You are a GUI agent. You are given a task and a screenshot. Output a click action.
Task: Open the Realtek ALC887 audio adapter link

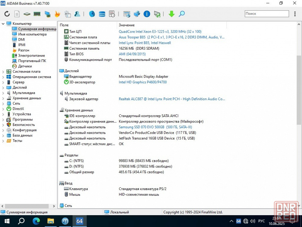pos(172,99)
